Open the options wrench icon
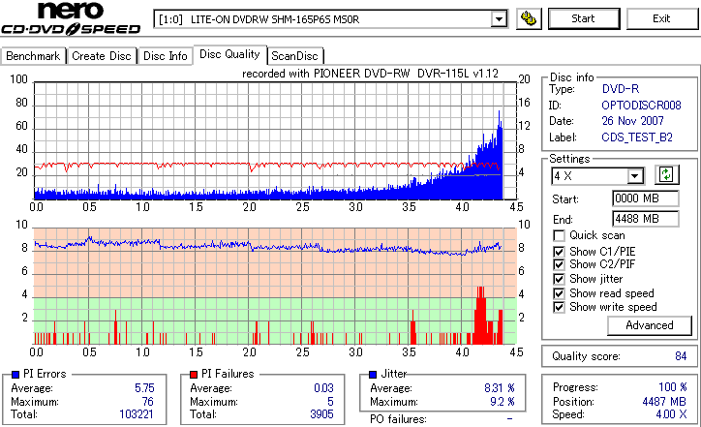The image size is (701, 427). [x=529, y=18]
